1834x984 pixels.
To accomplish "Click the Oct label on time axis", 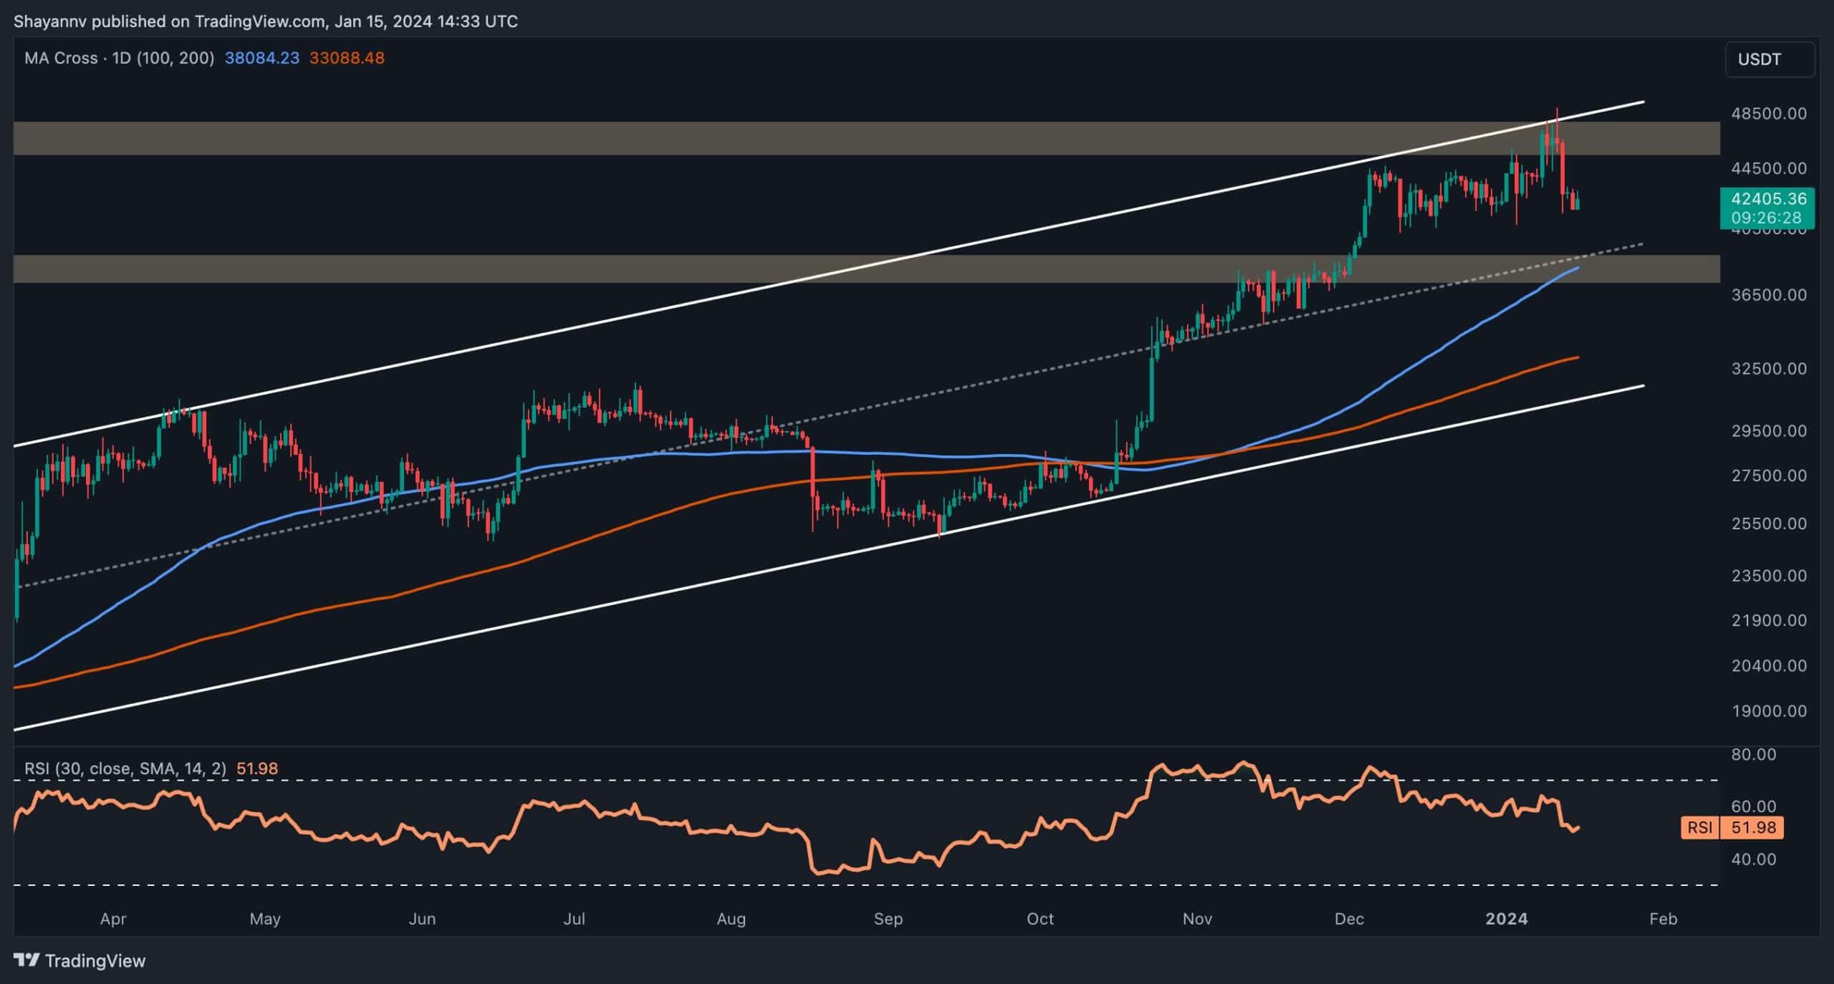I will tap(1040, 919).
